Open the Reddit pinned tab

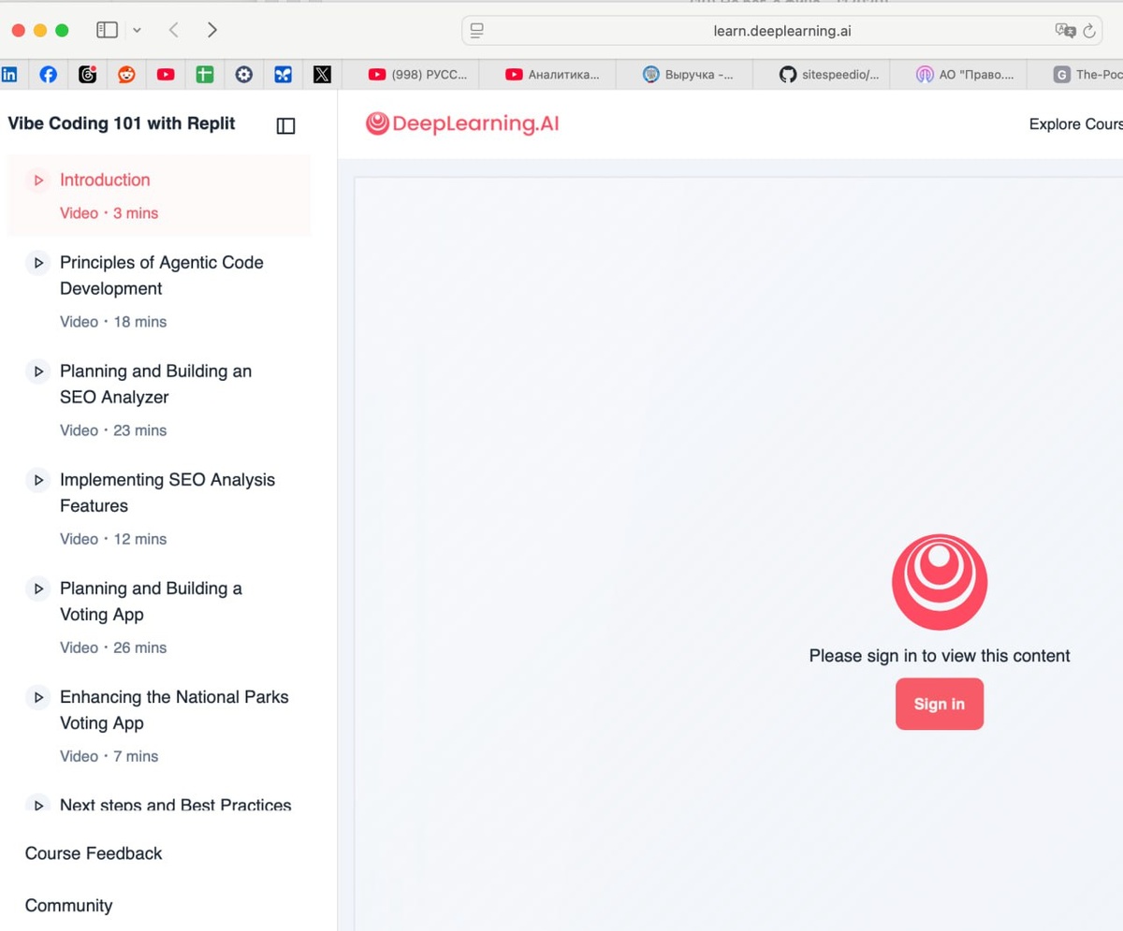coord(126,75)
